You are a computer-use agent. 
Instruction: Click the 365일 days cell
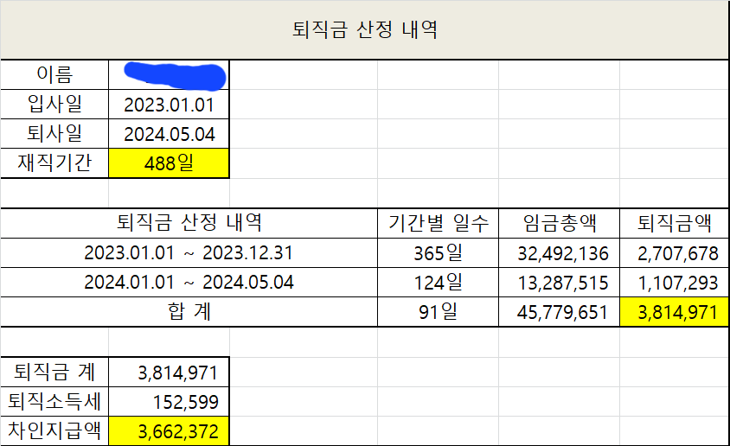[438, 254]
